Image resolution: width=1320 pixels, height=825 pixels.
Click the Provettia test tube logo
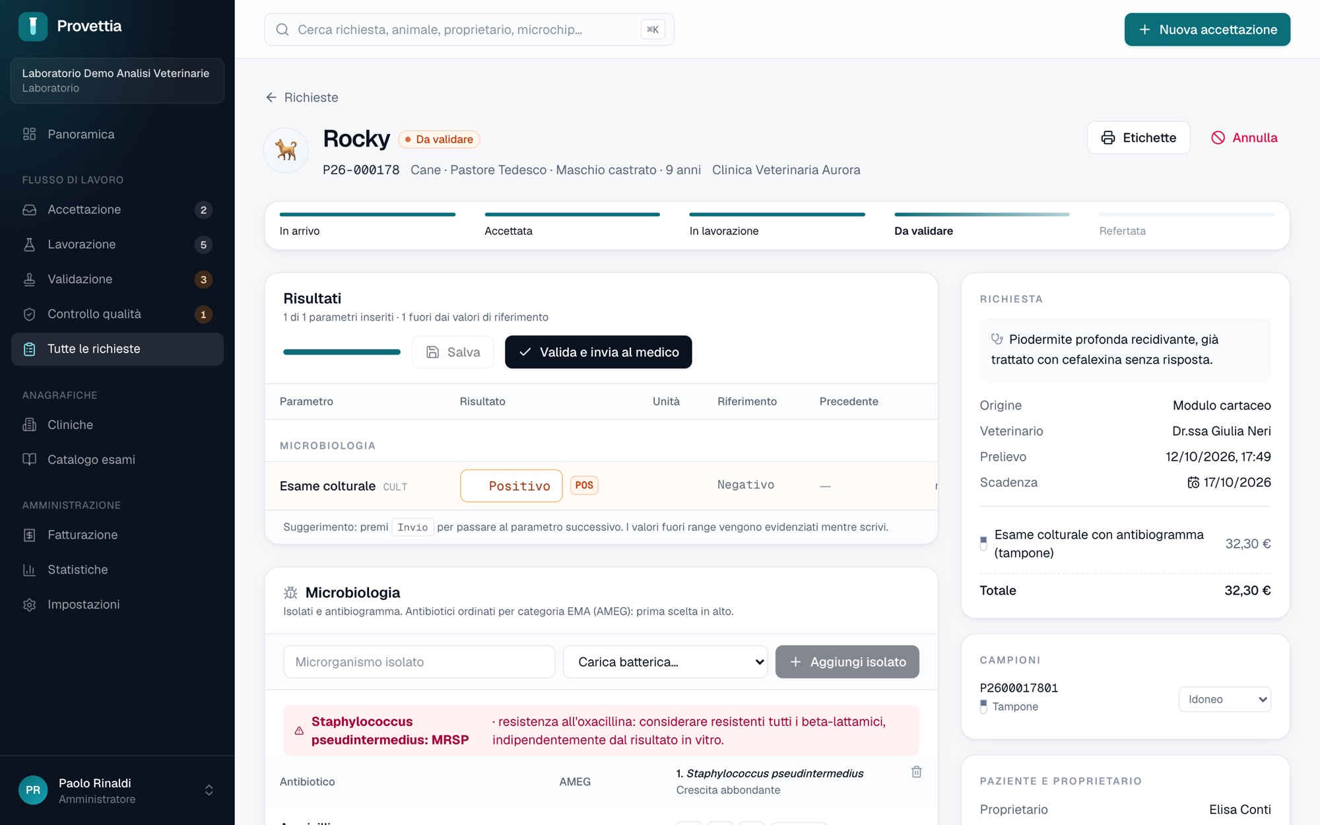[33, 26]
